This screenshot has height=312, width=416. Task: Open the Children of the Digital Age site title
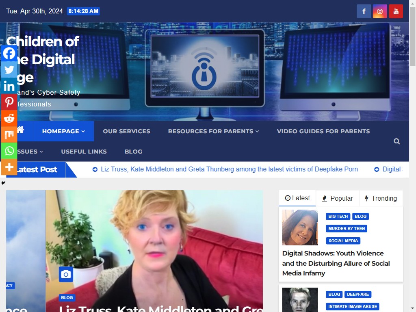click(42, 59)
